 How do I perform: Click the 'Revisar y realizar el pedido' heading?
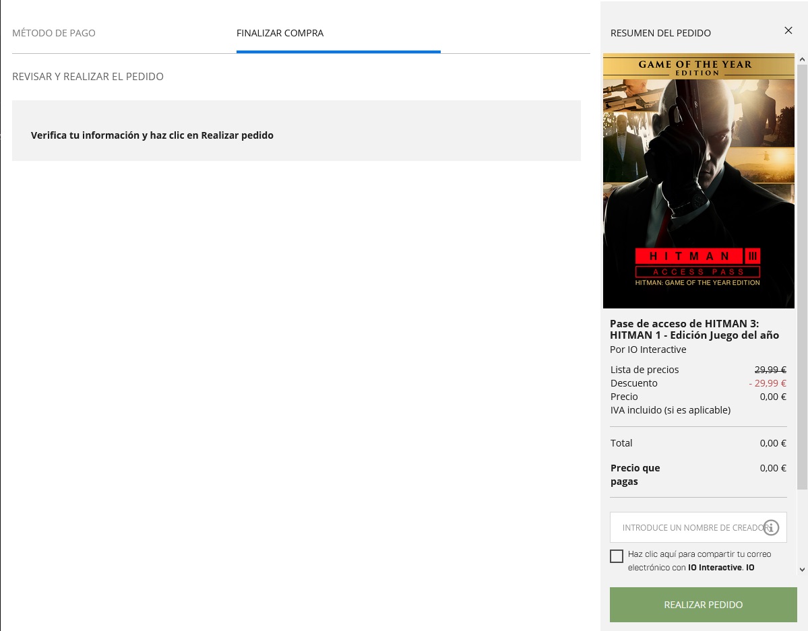pos(88,76)
